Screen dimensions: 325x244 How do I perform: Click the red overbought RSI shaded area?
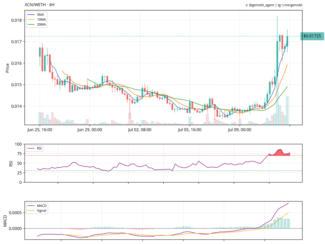tap(279, 153)
